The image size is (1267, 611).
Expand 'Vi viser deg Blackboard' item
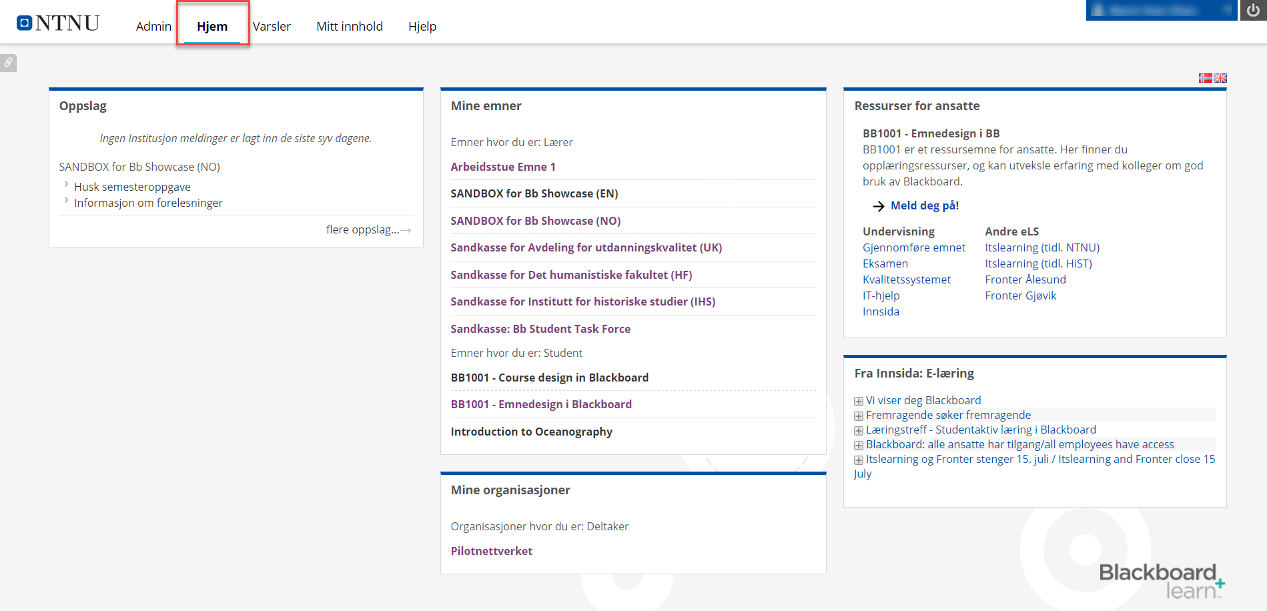click(x=859, y=401)
